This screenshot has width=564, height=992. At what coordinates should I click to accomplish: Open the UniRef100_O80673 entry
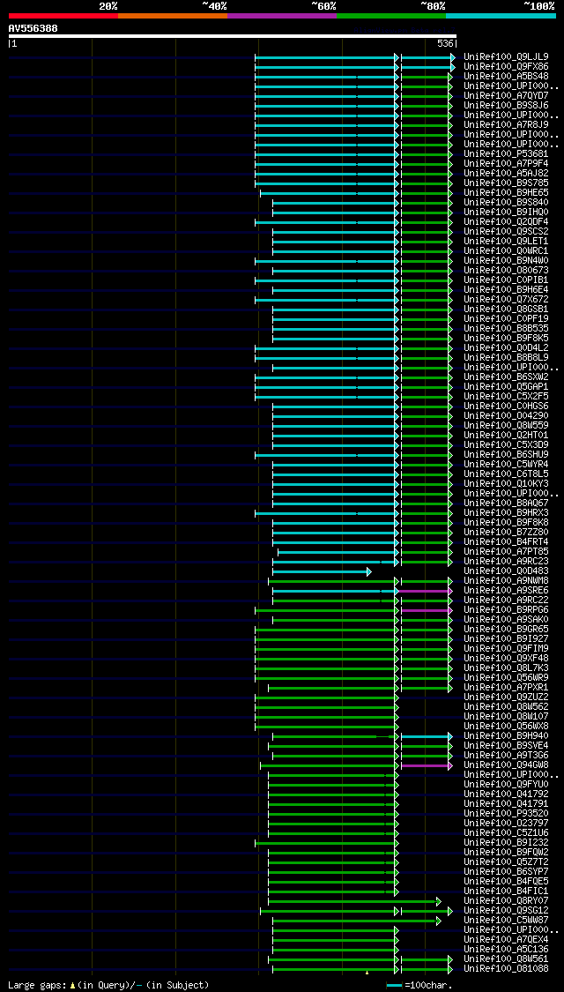tap(506, 271)
